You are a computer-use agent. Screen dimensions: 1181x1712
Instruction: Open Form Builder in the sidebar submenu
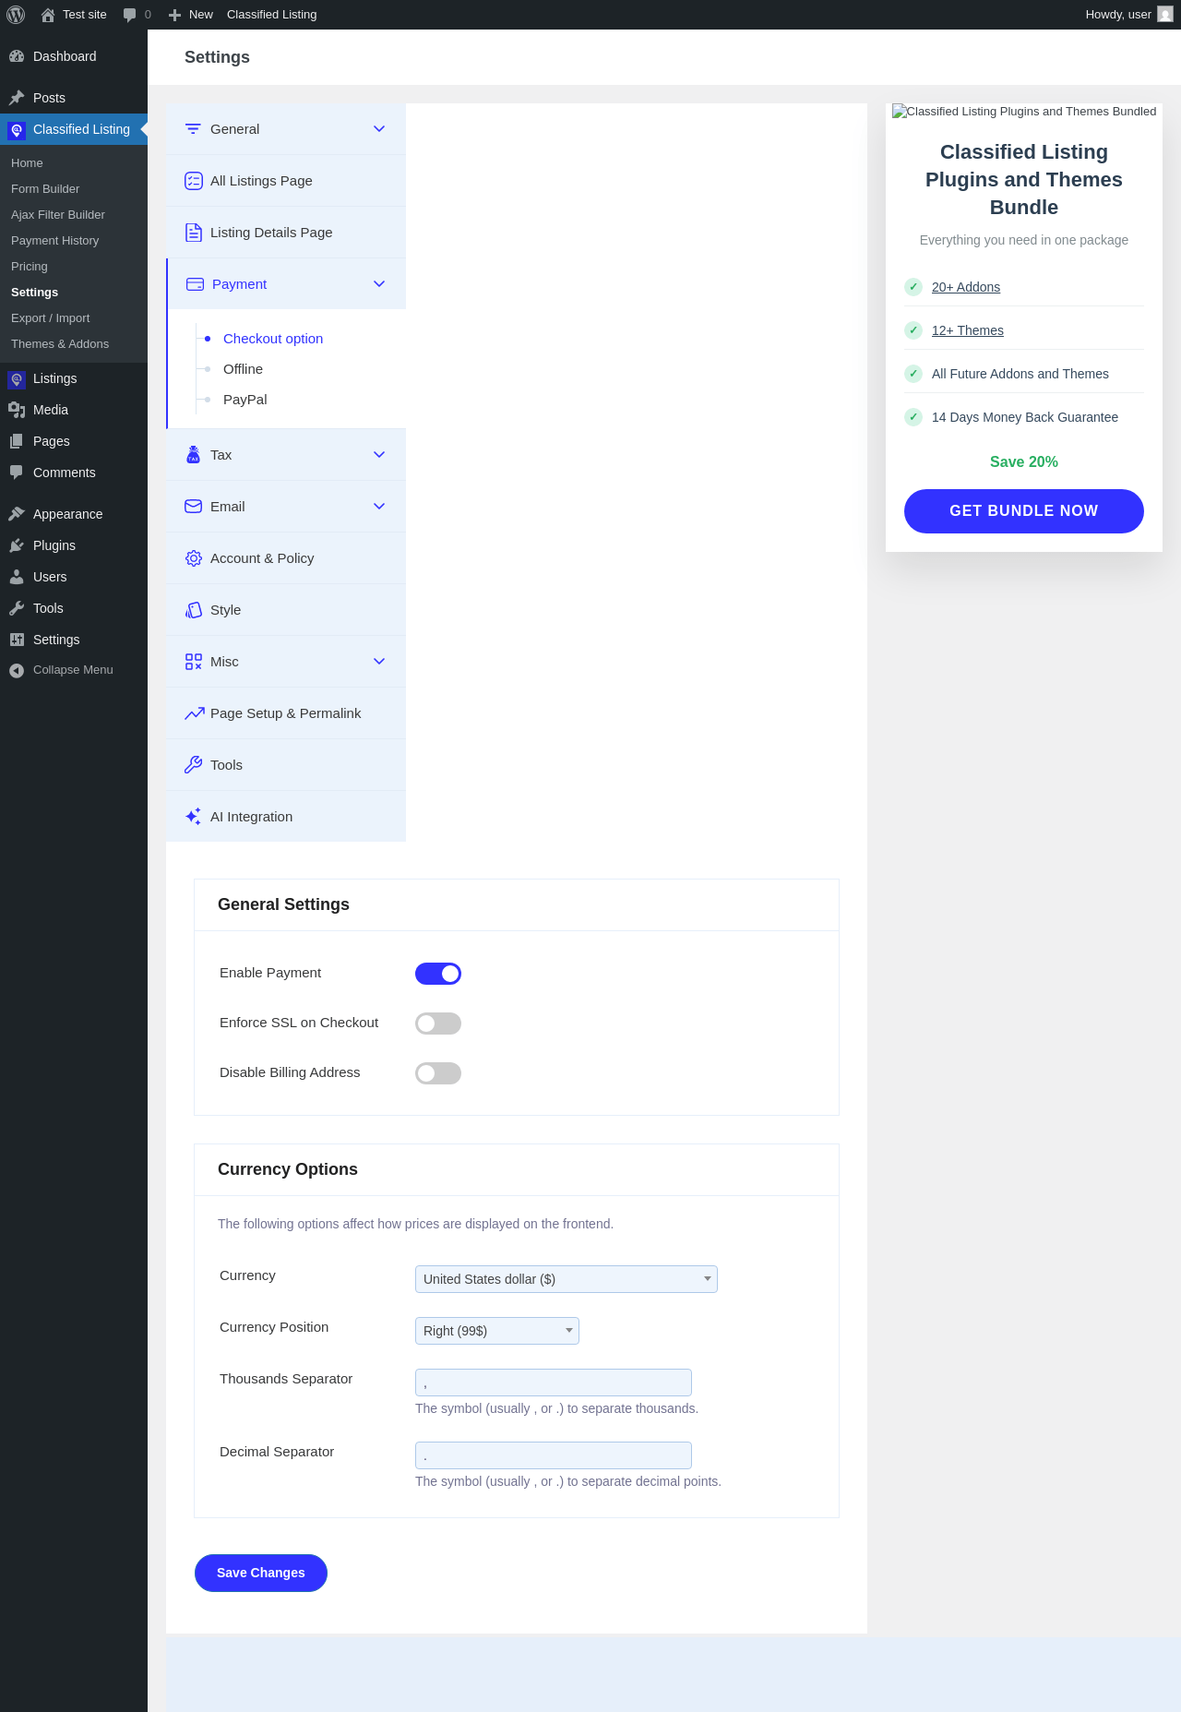(45, 189)
